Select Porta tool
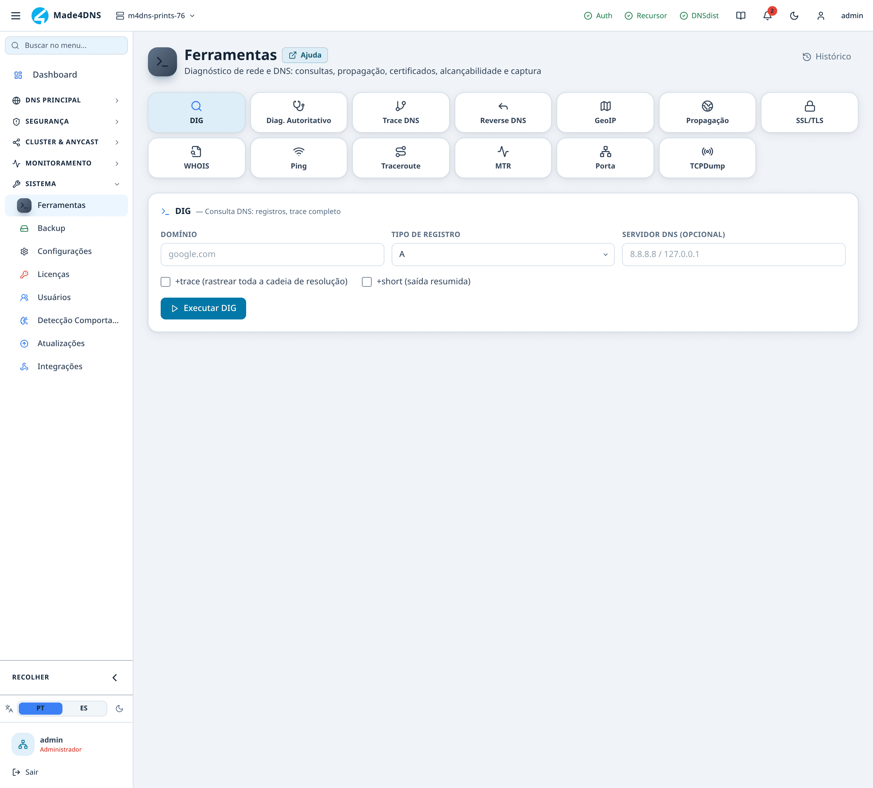The image size is (873, 788). pyautogui.click(x=605, y=158)
